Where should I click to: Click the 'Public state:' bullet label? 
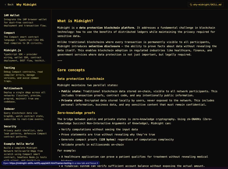(x=71, y=91)
